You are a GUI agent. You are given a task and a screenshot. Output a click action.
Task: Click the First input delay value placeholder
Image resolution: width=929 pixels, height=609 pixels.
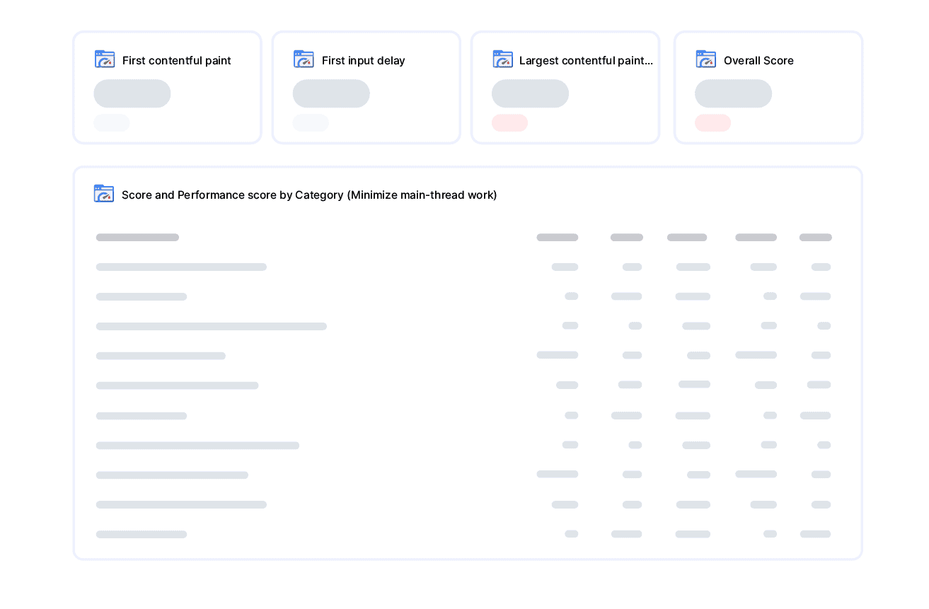pos(331,93)
